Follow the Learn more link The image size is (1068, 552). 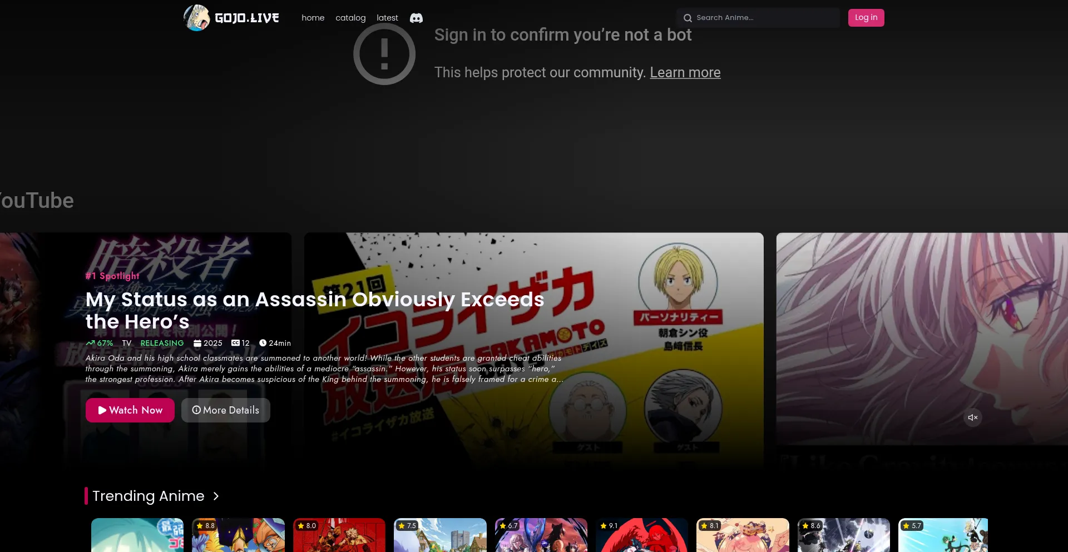[x=685, y=72]
